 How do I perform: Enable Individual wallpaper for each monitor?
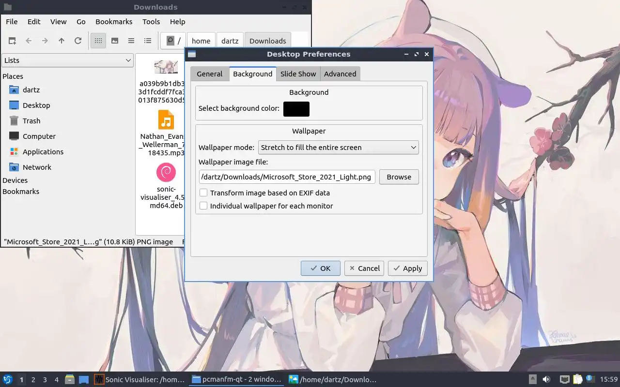click(203, 206)
